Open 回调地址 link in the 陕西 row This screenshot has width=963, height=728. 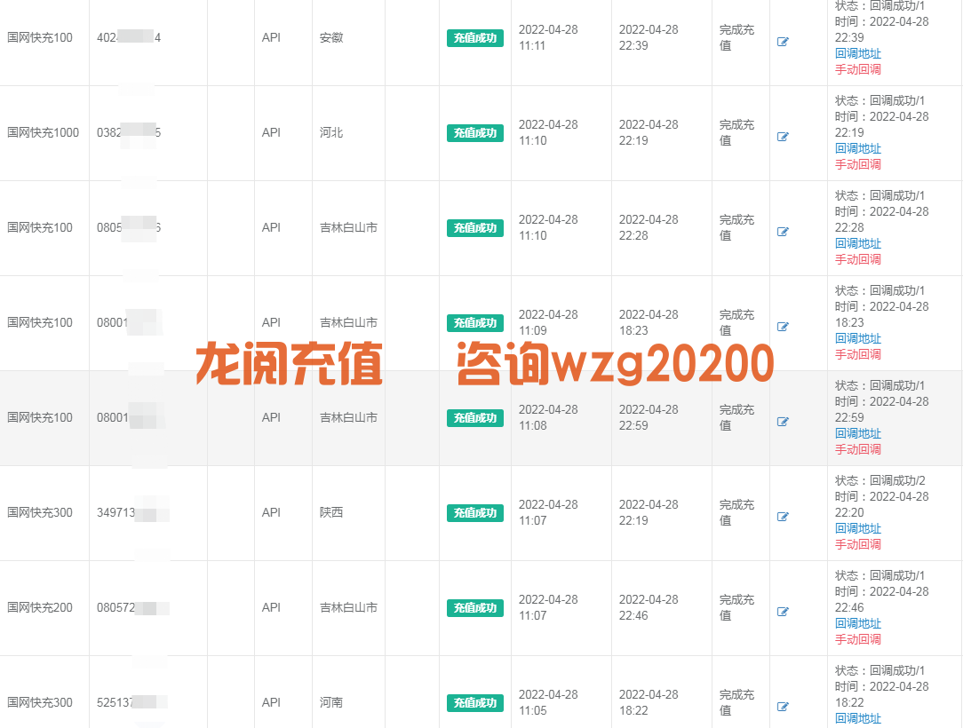858,528
